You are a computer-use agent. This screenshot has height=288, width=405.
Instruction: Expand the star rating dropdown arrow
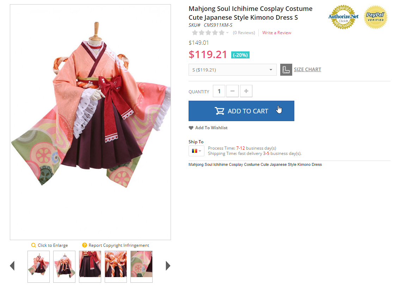tap(227, 33)
